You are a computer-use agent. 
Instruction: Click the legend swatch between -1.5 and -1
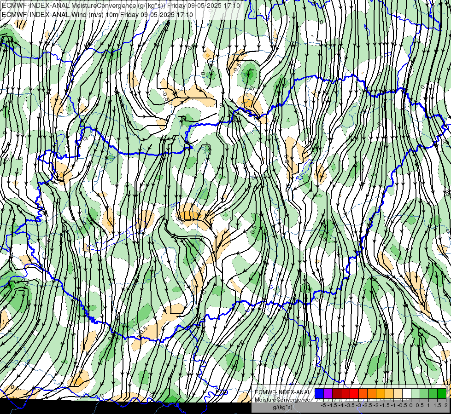[389, 393]
